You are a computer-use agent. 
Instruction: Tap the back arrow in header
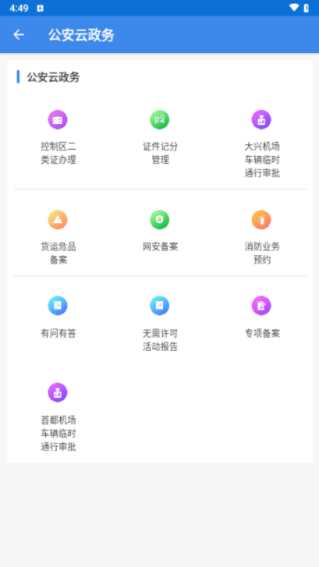click(x=19, y=35)
